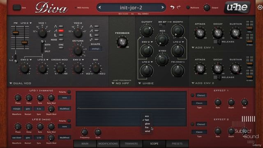Select fire in popup menu
The width and height of the screenshot is (263, 148).
tap(147, 127)
